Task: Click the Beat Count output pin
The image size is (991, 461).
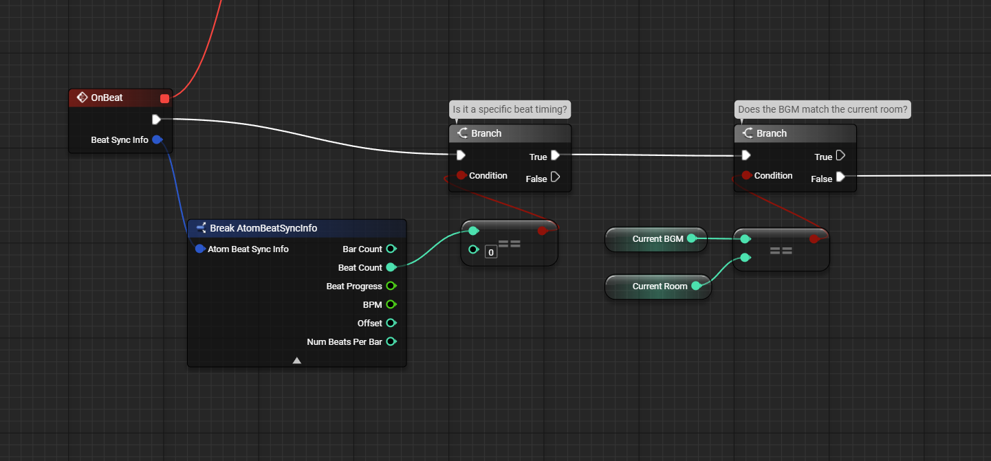Action: tap(391, 267)
